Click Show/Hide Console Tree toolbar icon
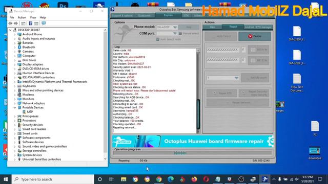Screen dimensions: 328x184 tap(23, 24)
